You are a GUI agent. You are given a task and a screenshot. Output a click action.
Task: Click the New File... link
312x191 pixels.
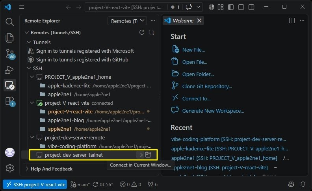click(x=193, y=50)
